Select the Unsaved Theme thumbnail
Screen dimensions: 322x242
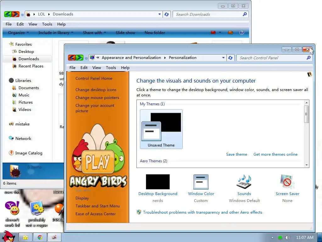coord(161,129)
